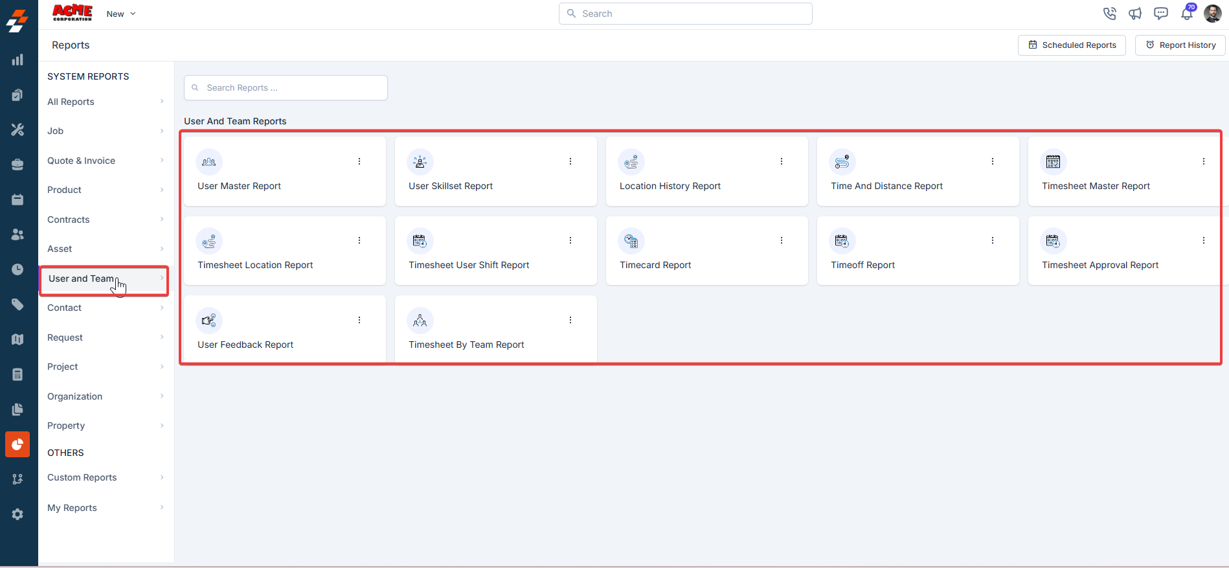Open the dashboard bar chart sidebar icon
This screenshot has height=568, width=1229.
(17, 60)
